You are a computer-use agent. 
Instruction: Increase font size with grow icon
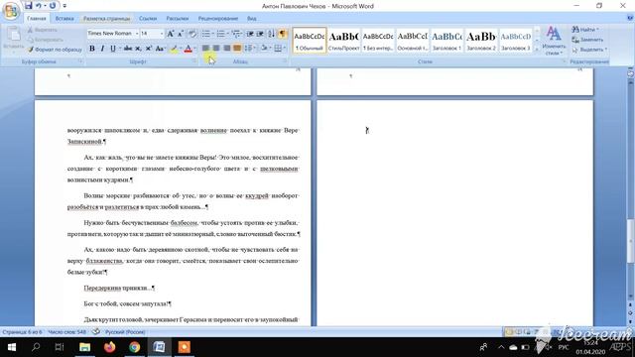171,34
